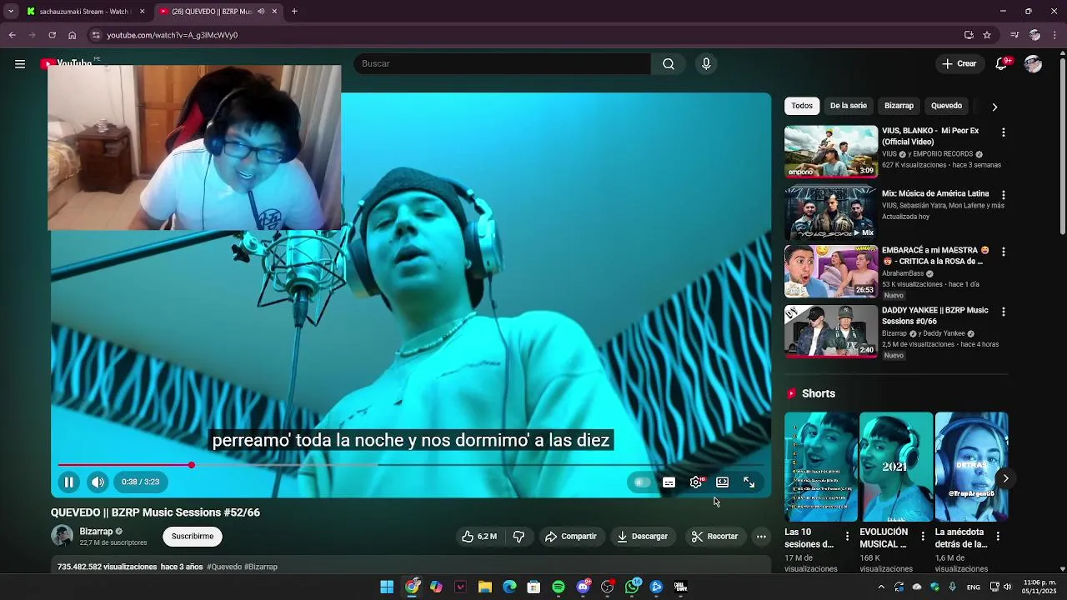1067x600 pixels.
Task: Click the #Quevedo hashtag
Action: 223,567
